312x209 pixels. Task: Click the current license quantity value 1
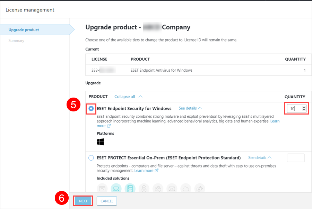pyautogui.click(x=304, y=70)
